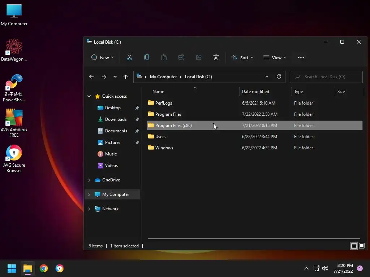Open the PowerShadow desktop shortcut
The height and width of the screenshot is (277, 370).
click(x=14, y=88)
